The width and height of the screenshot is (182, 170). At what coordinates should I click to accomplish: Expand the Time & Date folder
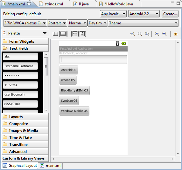click(x=25, y=137)
